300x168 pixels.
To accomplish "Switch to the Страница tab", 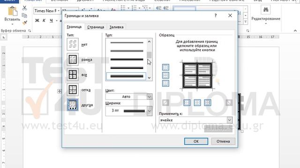I will (96, 27).
